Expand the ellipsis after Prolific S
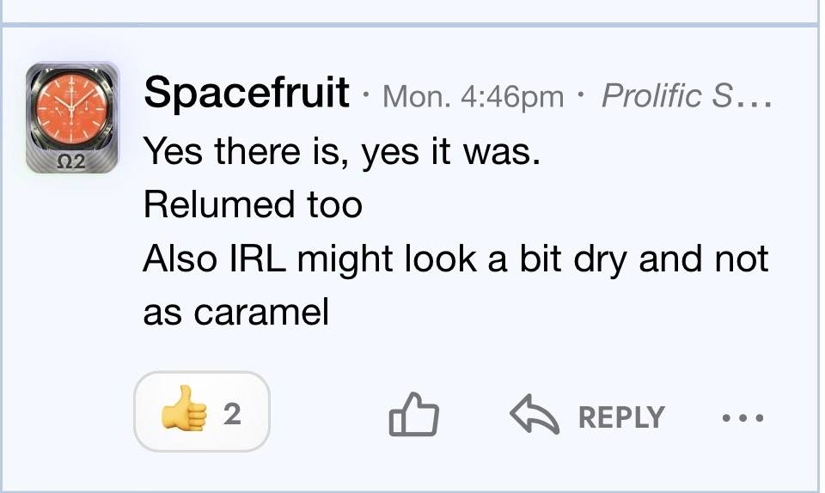Screen dimensions: 825x493 (x=755, y=104)
